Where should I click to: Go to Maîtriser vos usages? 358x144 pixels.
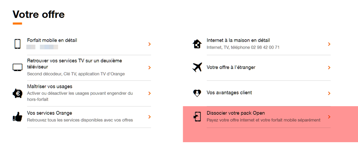(49, 86)
